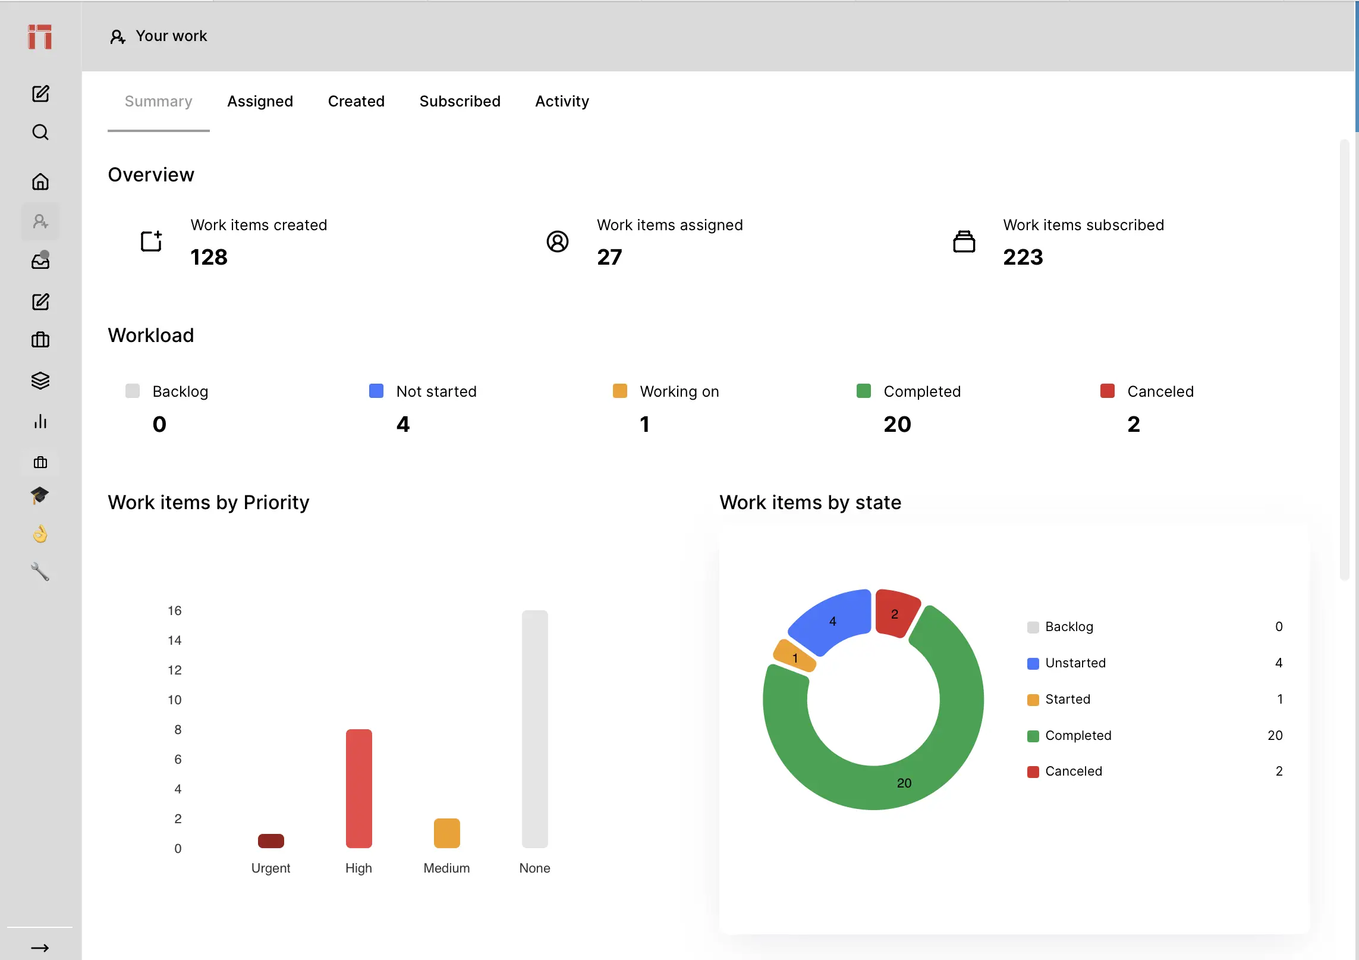Click the Work items created count 128
This screenshot has width=1359, height=960.
tap(209, 257)
